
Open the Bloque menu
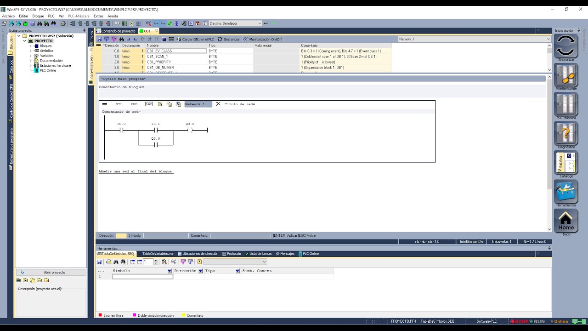[x=38, y=16]
